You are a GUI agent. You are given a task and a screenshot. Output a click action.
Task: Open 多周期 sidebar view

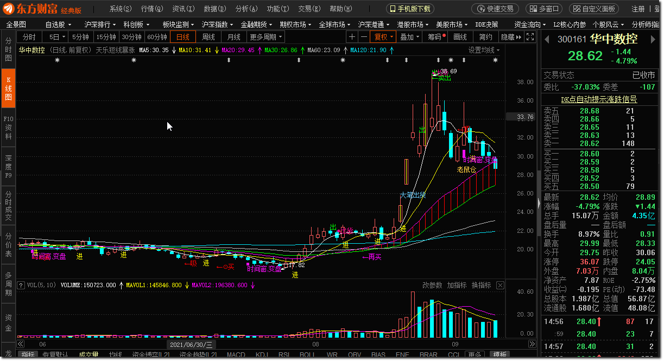8,284
